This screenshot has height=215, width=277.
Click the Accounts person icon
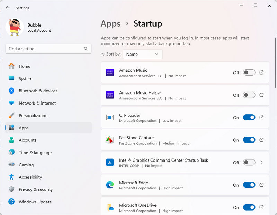coord(11,140)
